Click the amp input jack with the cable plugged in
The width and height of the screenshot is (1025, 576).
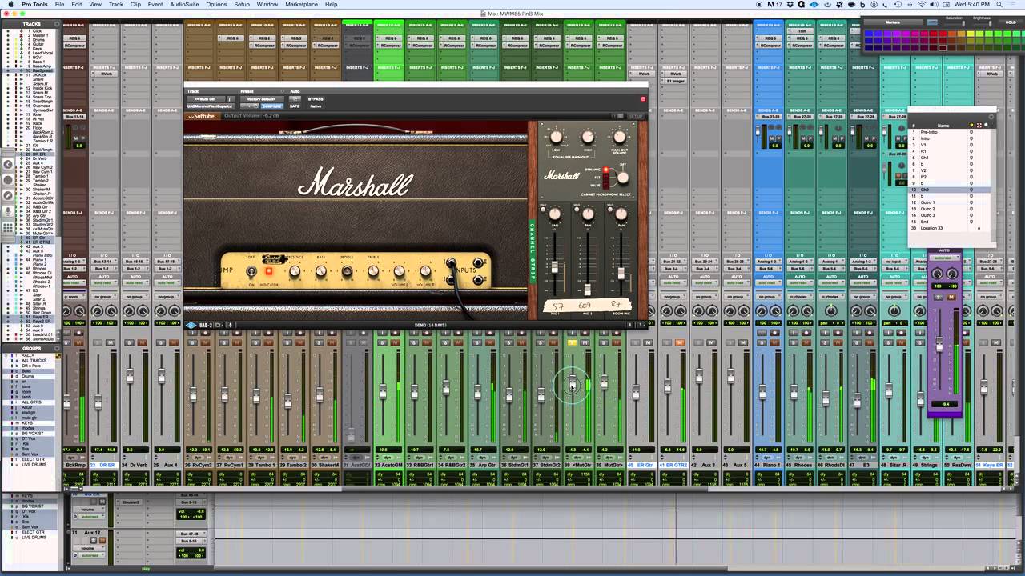point(451,263)
